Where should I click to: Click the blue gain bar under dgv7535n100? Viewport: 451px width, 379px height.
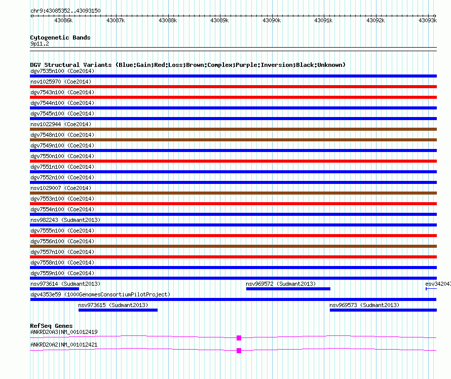pos(233,76)
